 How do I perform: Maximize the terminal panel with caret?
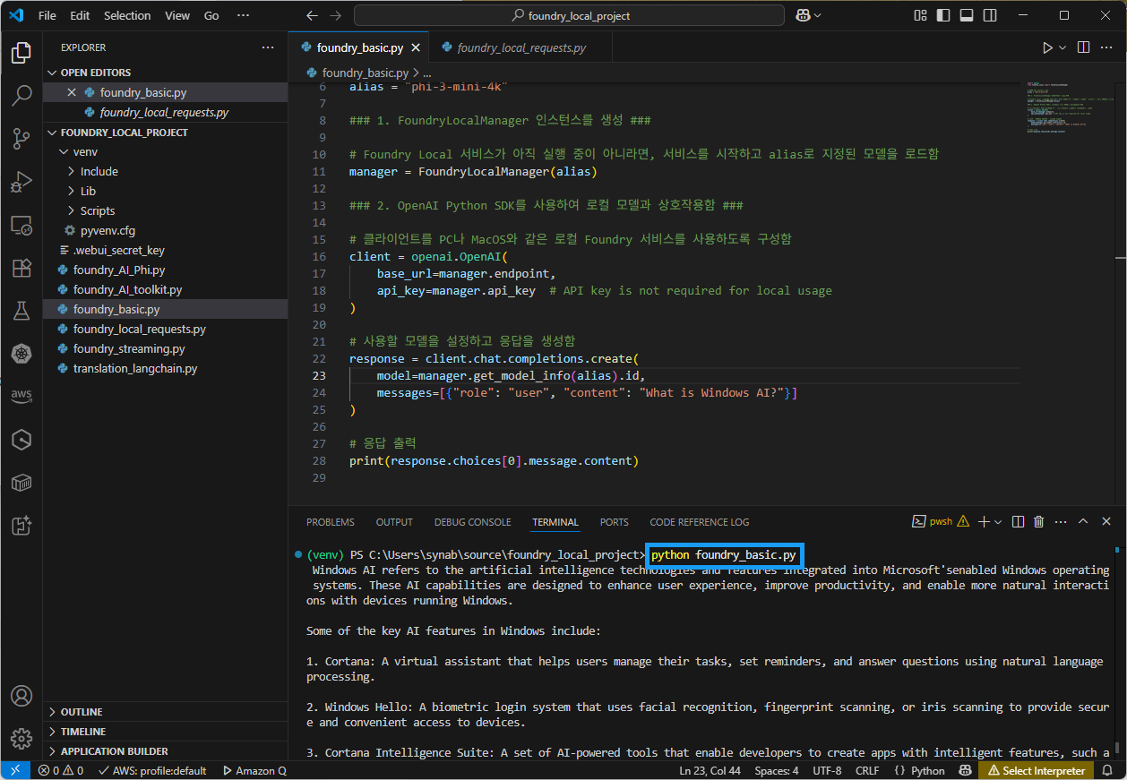(1083, 521)
